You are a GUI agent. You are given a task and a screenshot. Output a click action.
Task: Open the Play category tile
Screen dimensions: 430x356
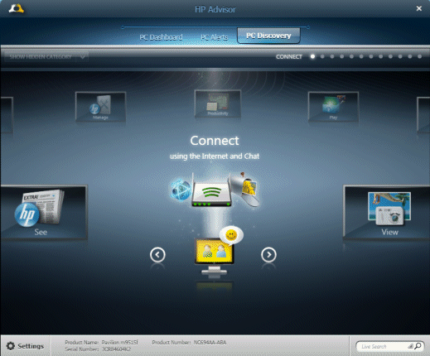pyautogui.click(x=333, y=107)
